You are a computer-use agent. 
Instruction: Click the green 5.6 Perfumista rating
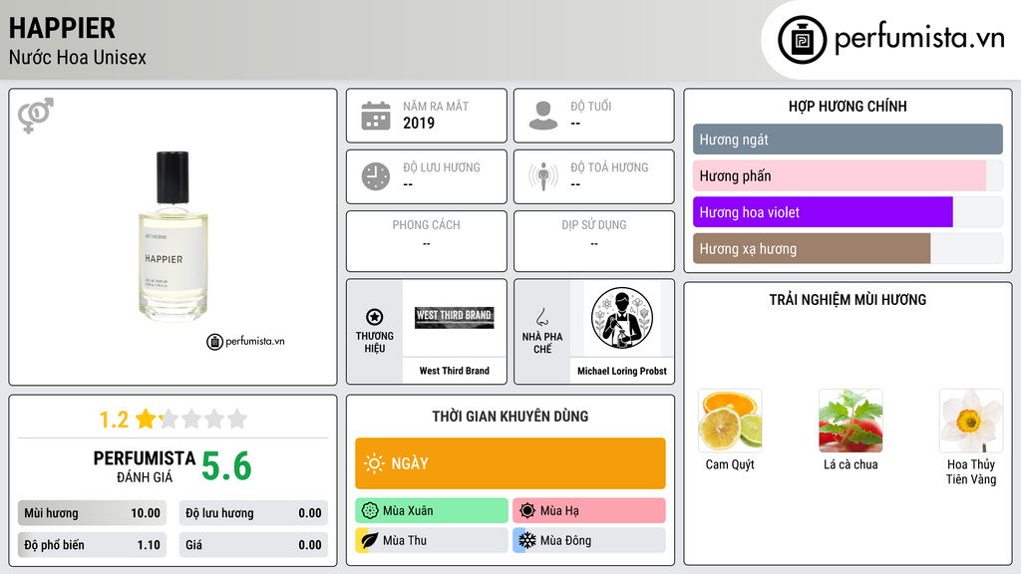226,466
